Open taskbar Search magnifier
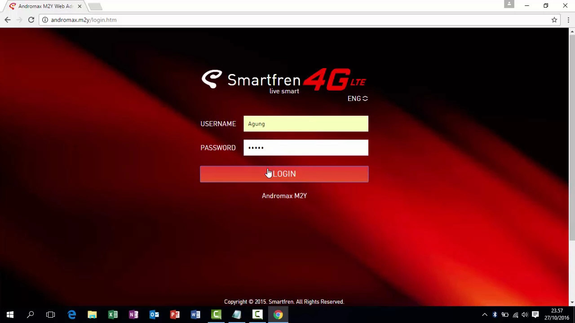The image size is (575, 323). [x=31, y=315]
